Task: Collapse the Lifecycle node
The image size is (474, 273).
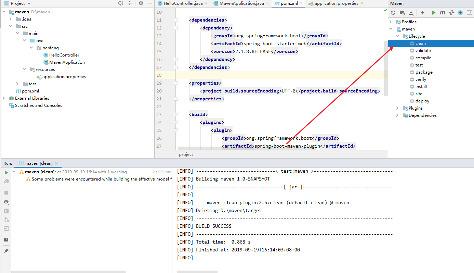Action: tap(397, 36)
